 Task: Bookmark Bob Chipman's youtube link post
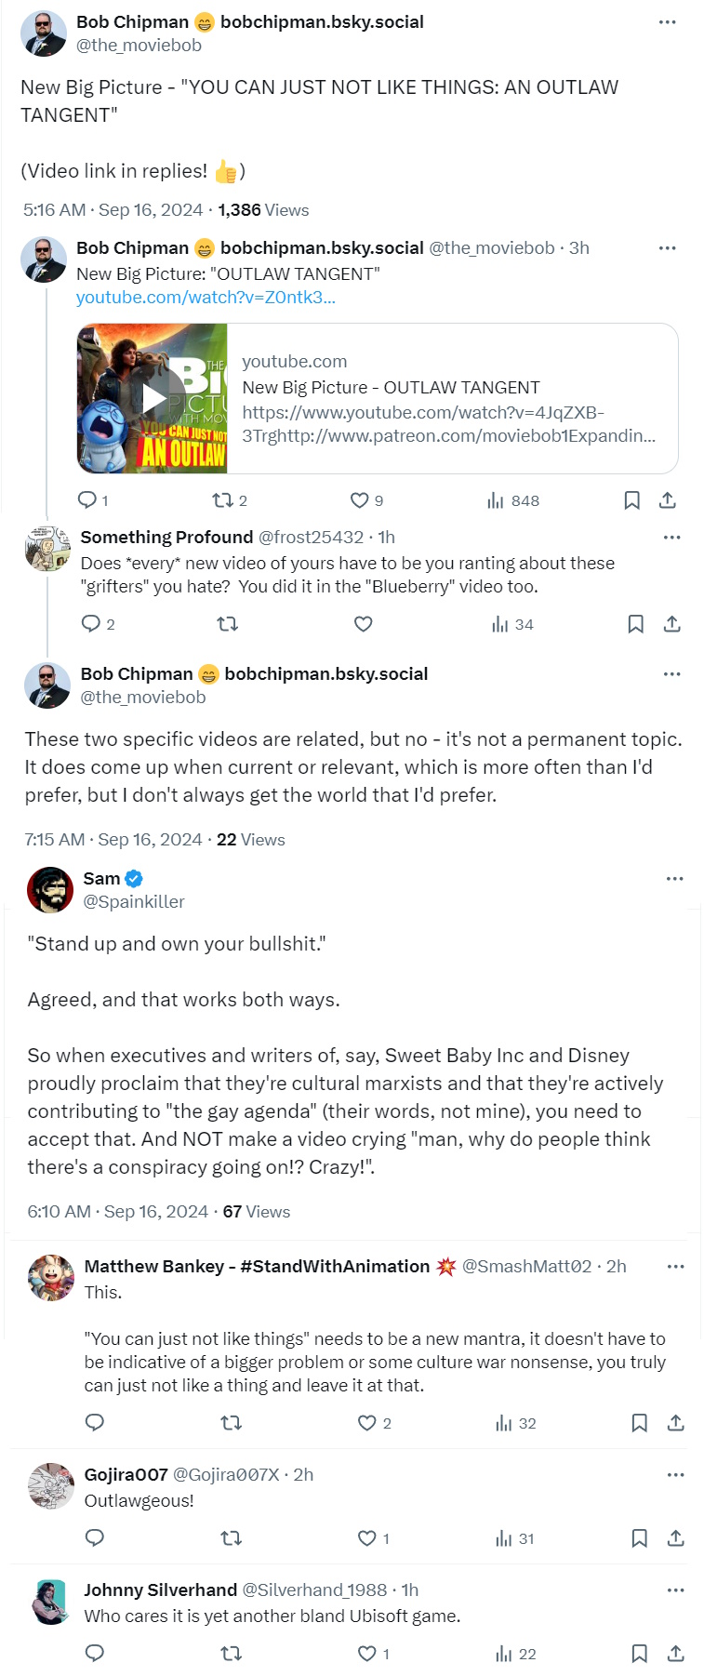coord(631,500)
